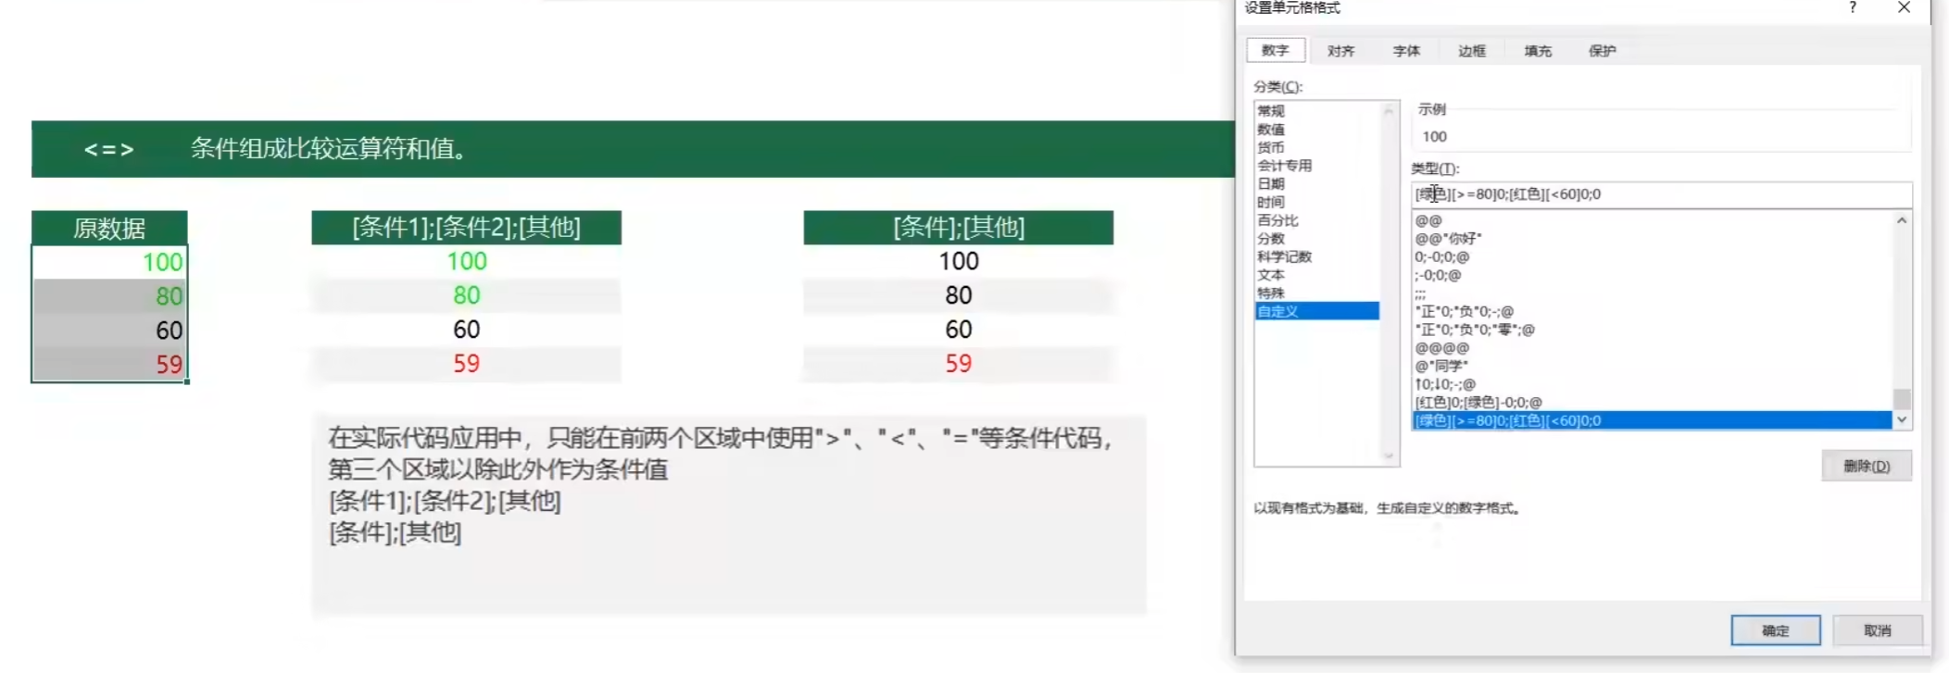Select the @"同学" format code
1949x673 pixels.
1441,366
